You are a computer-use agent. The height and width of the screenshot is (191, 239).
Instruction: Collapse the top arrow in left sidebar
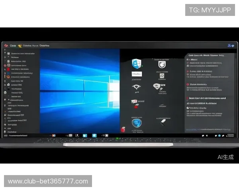tap(5, 53)
